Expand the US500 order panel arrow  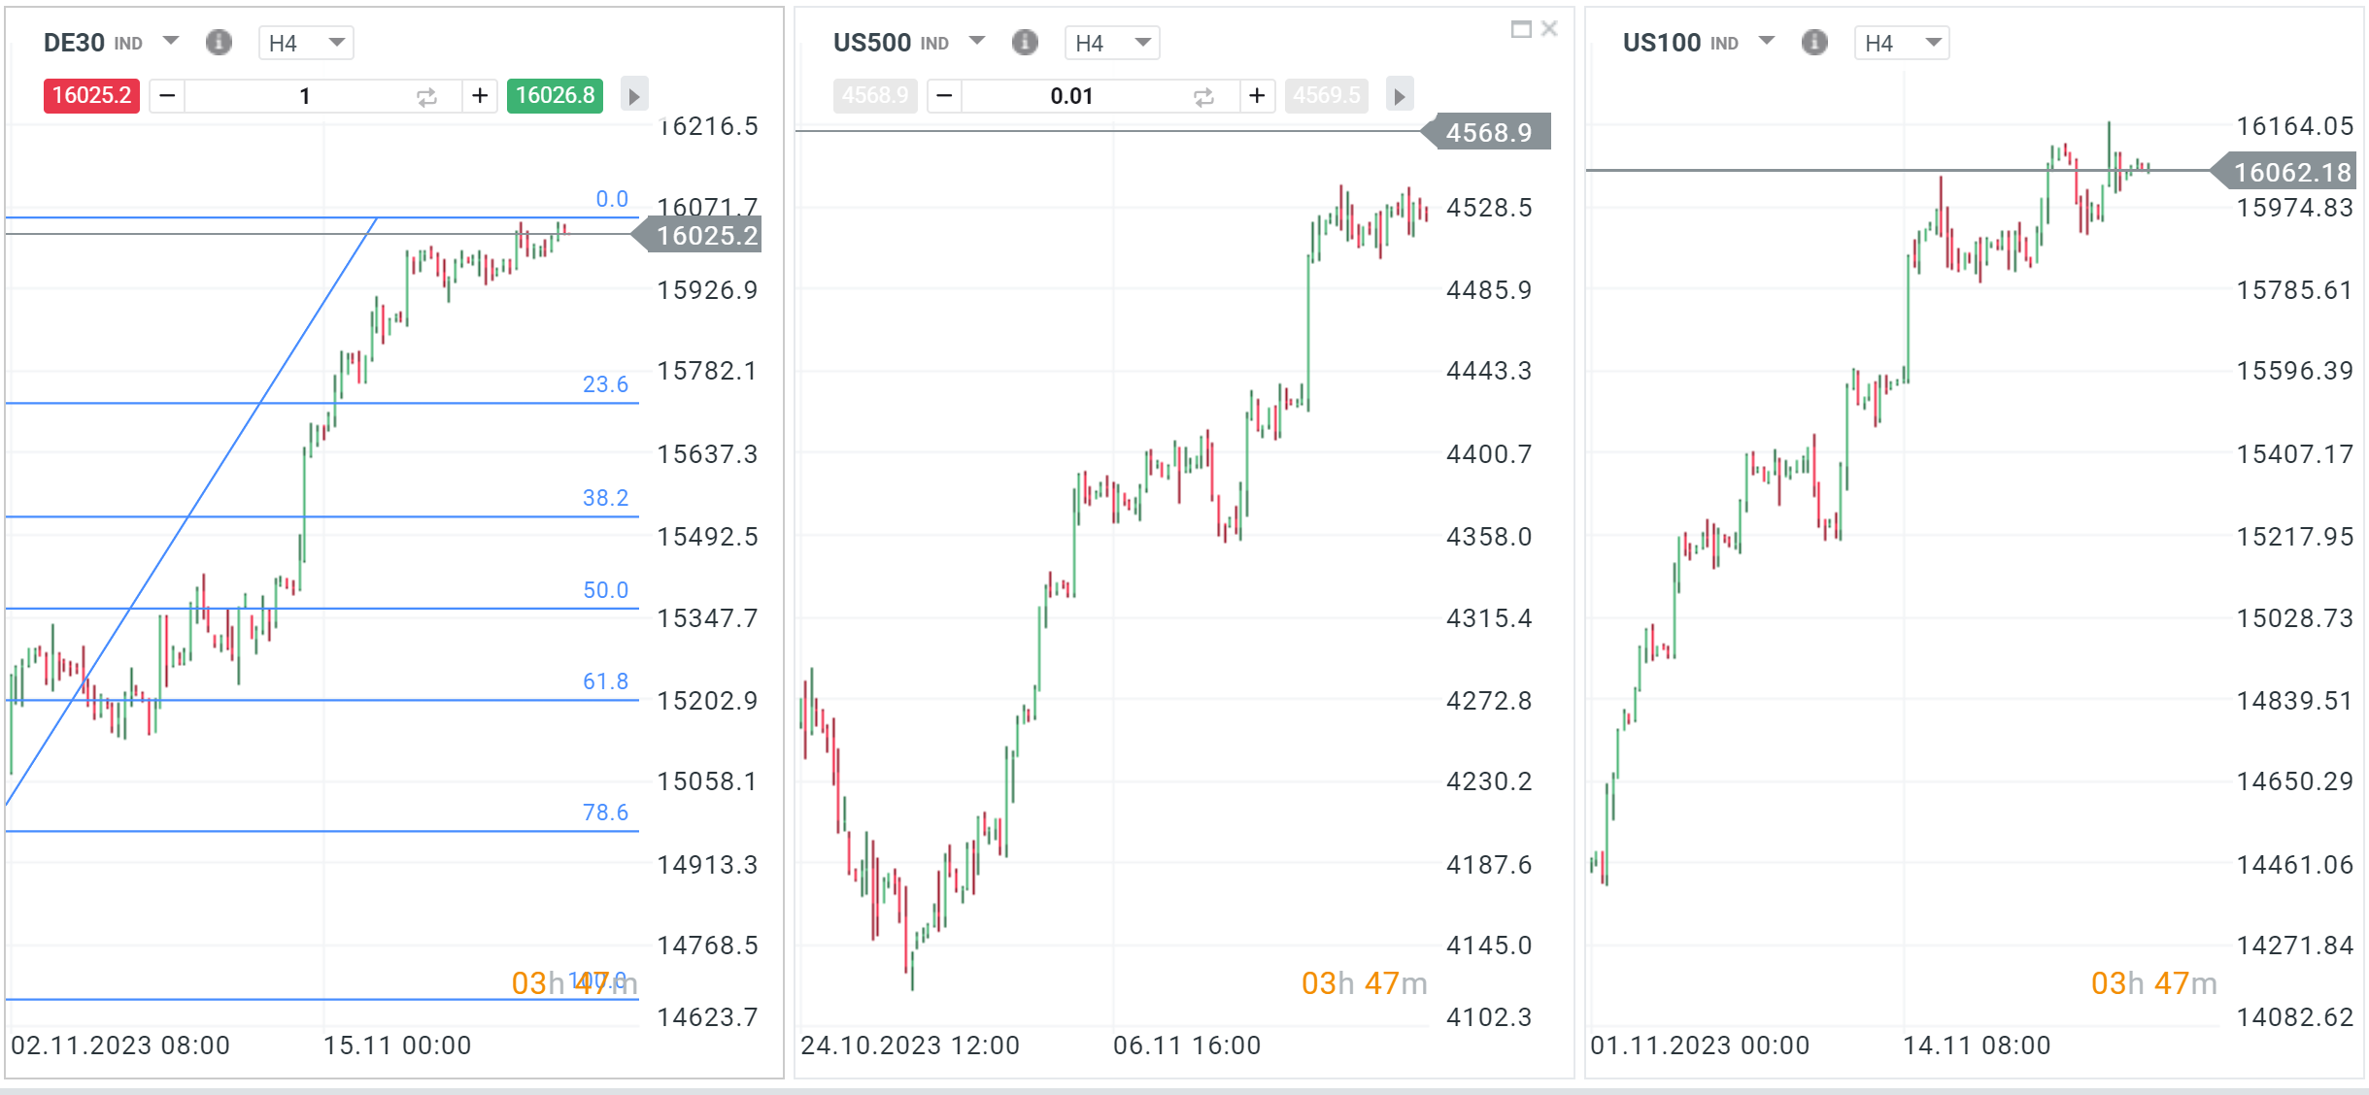(x=1399, y=95)
